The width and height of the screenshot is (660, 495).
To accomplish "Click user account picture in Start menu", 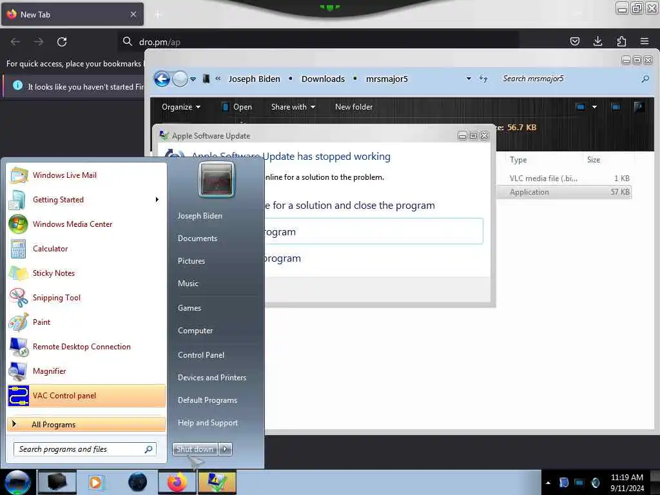I will click(x=217, y=180).
